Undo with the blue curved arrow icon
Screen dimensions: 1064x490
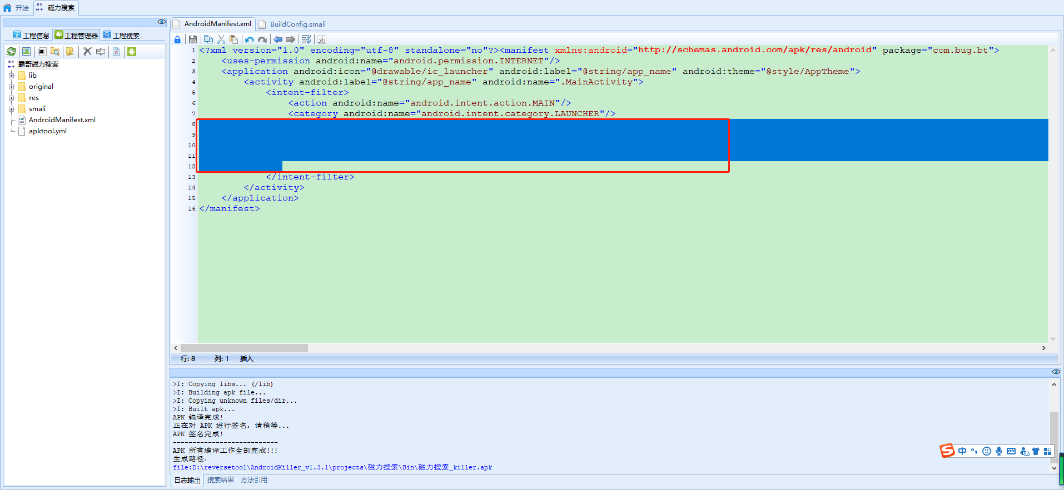[250, 39]
